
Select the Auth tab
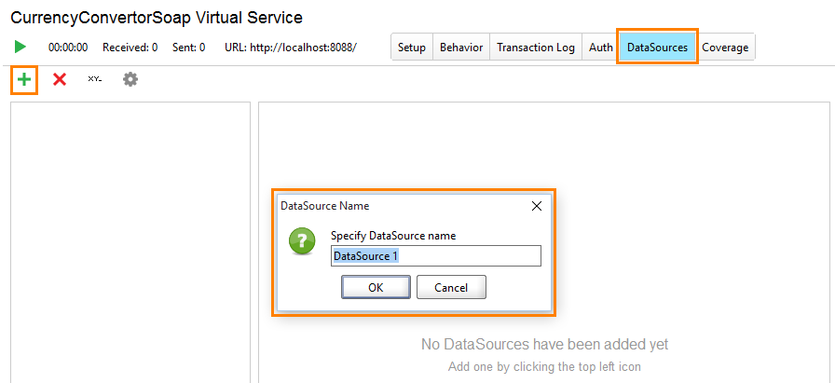601,48
